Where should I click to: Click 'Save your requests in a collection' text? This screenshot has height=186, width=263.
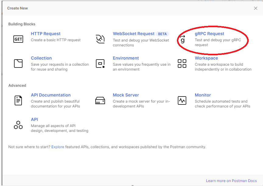click(60, 67)
